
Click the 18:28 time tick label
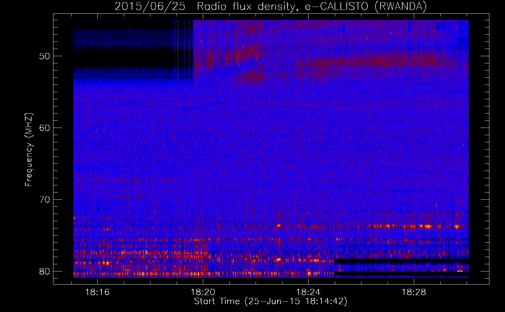(414, 292)
